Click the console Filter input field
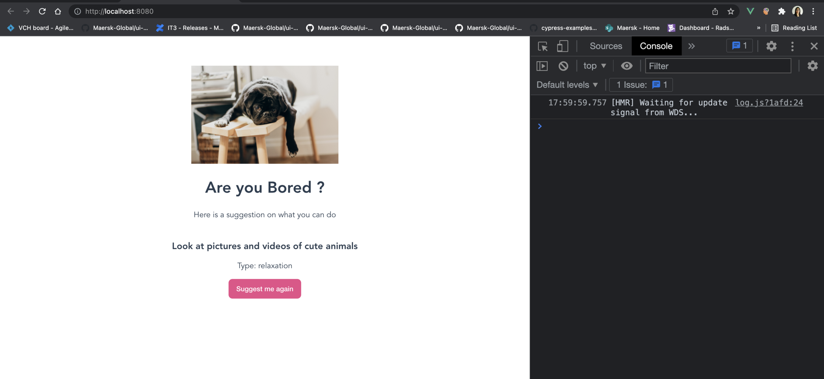Screen dimensions: 824x379 [x=718, y=66]
